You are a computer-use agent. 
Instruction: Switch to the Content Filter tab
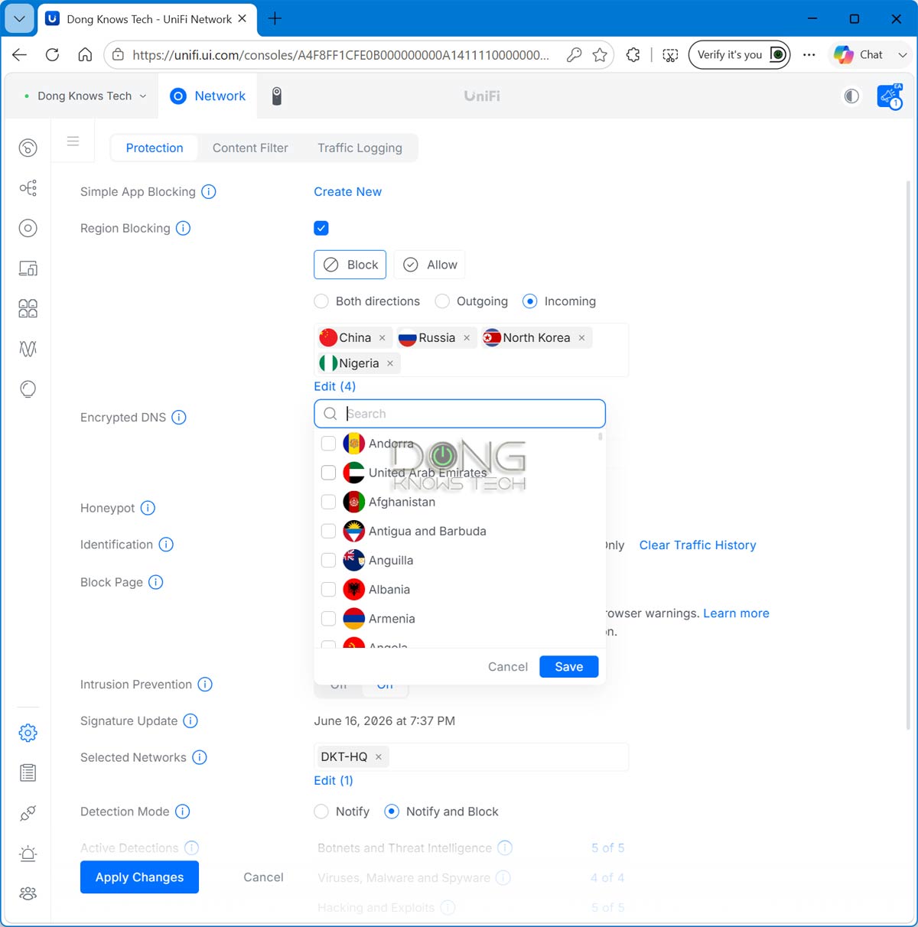click(250, 148)
